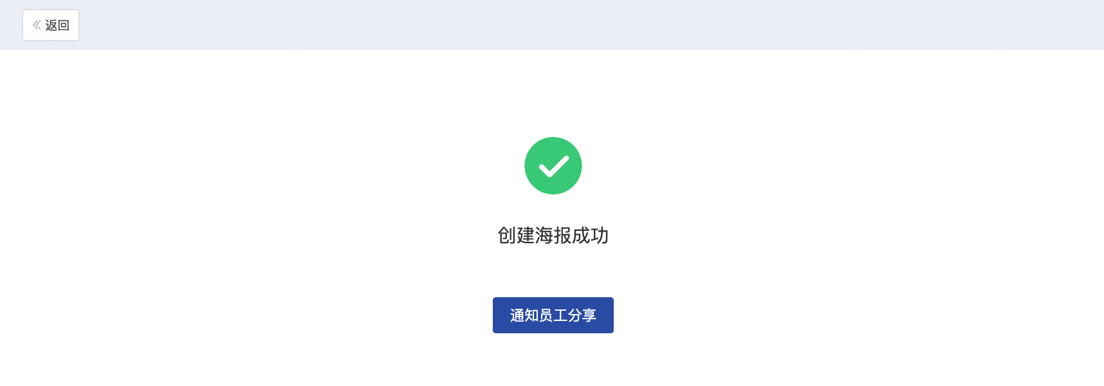The width and height of the screenshot is (1104, 386).
Task: Select the round green confirmation badge
Action: 553,165
